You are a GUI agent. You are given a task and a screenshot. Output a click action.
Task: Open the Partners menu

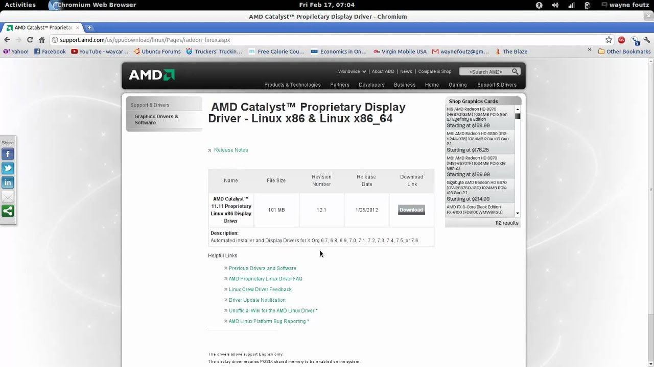point(340,85)
